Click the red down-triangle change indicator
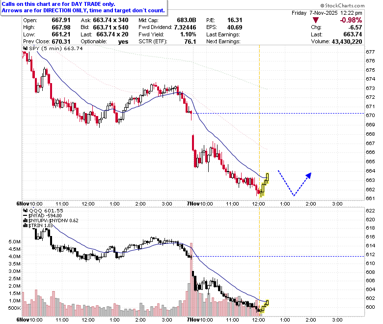This screenshot has width=383, height=324. [x=316, y=20]
